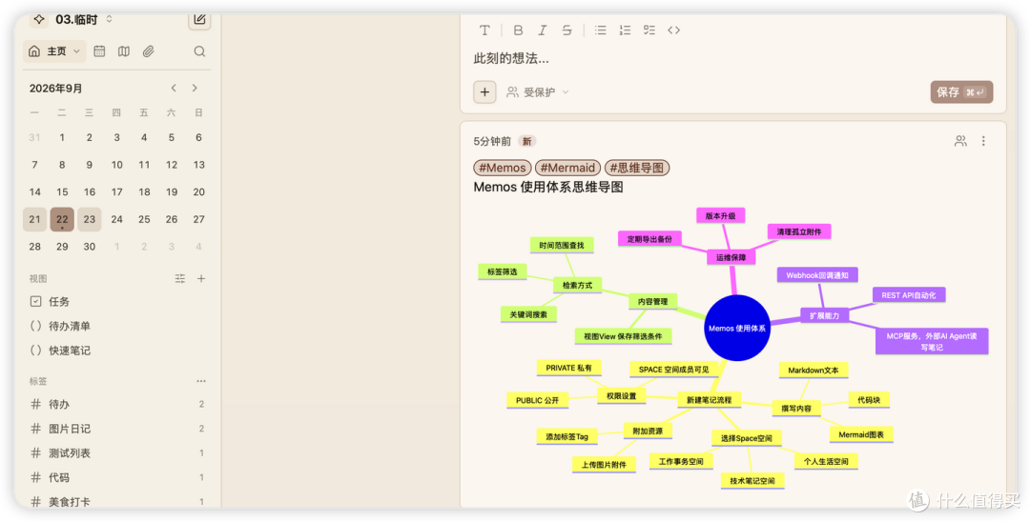The image size is (1030, 522).
Task: Toggle italic formatting
Action: pyautogui.click(x=542, y=30)
